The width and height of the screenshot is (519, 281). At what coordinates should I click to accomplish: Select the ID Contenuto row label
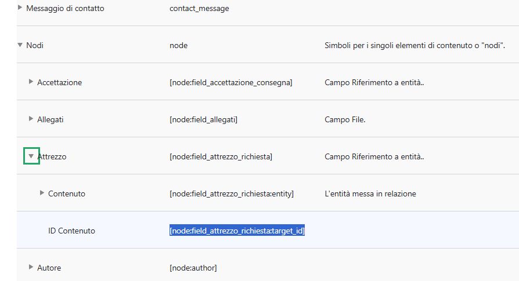click(x=71, y=231)
